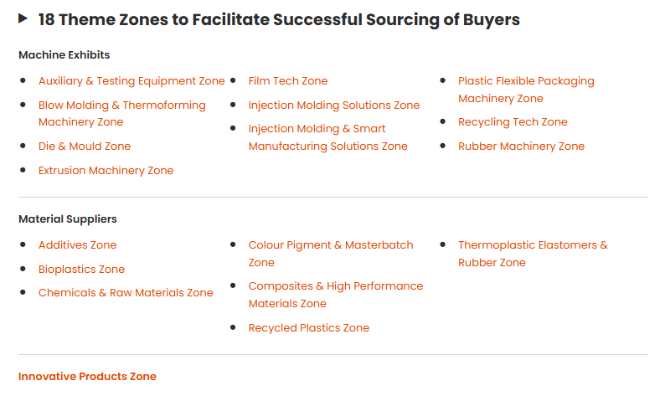
Task: Select Injection Molding Solutions Zone link
Action: pos(333,105)
